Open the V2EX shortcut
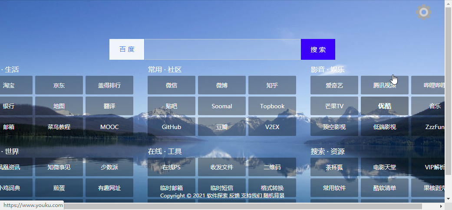 coord(272,127)
